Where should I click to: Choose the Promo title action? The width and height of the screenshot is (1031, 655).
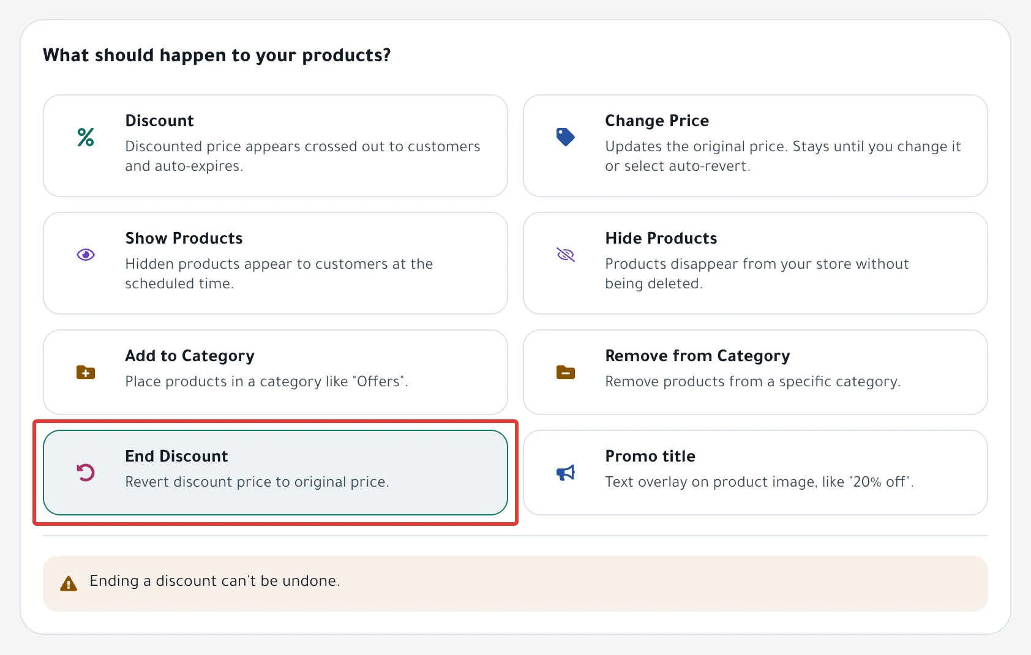(x=755, y=473)
